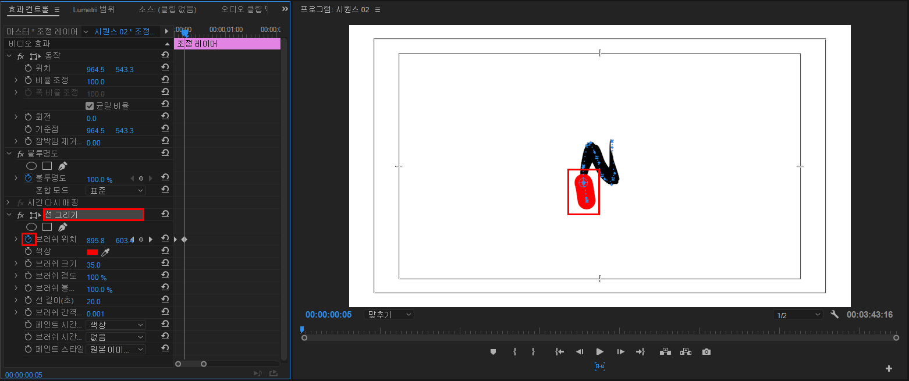Toggle 균일 비율 checkbox
This screenshot has height=381, width=909.
coord(90,106)
